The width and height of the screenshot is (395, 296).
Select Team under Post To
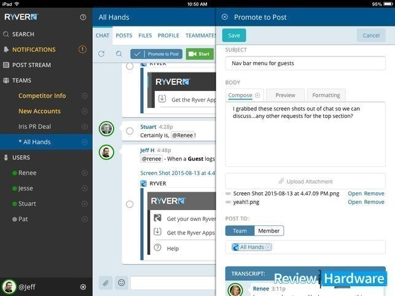(240, 231)
